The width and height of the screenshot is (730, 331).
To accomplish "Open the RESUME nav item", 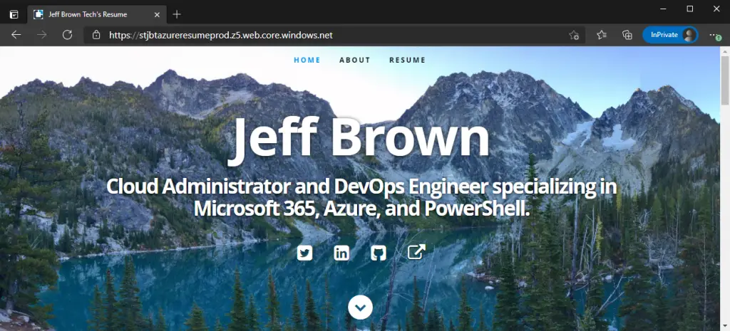I will coord(407,60).
